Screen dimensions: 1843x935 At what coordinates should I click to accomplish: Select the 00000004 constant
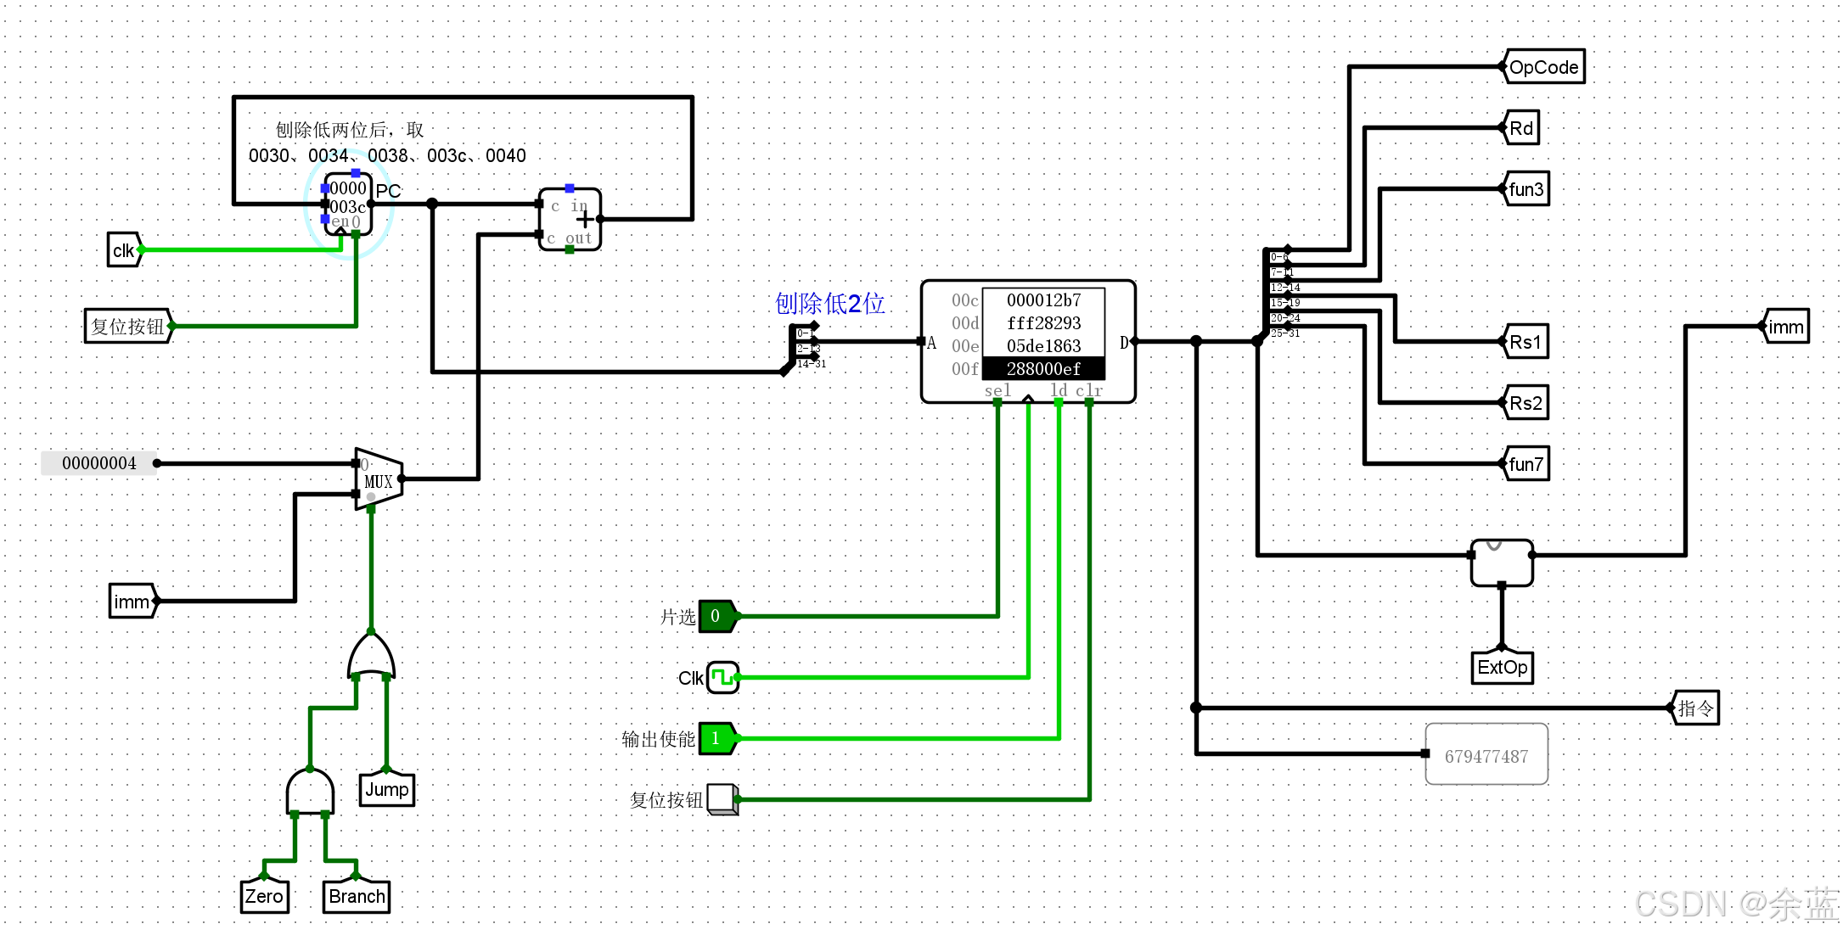tap(99, 463)
